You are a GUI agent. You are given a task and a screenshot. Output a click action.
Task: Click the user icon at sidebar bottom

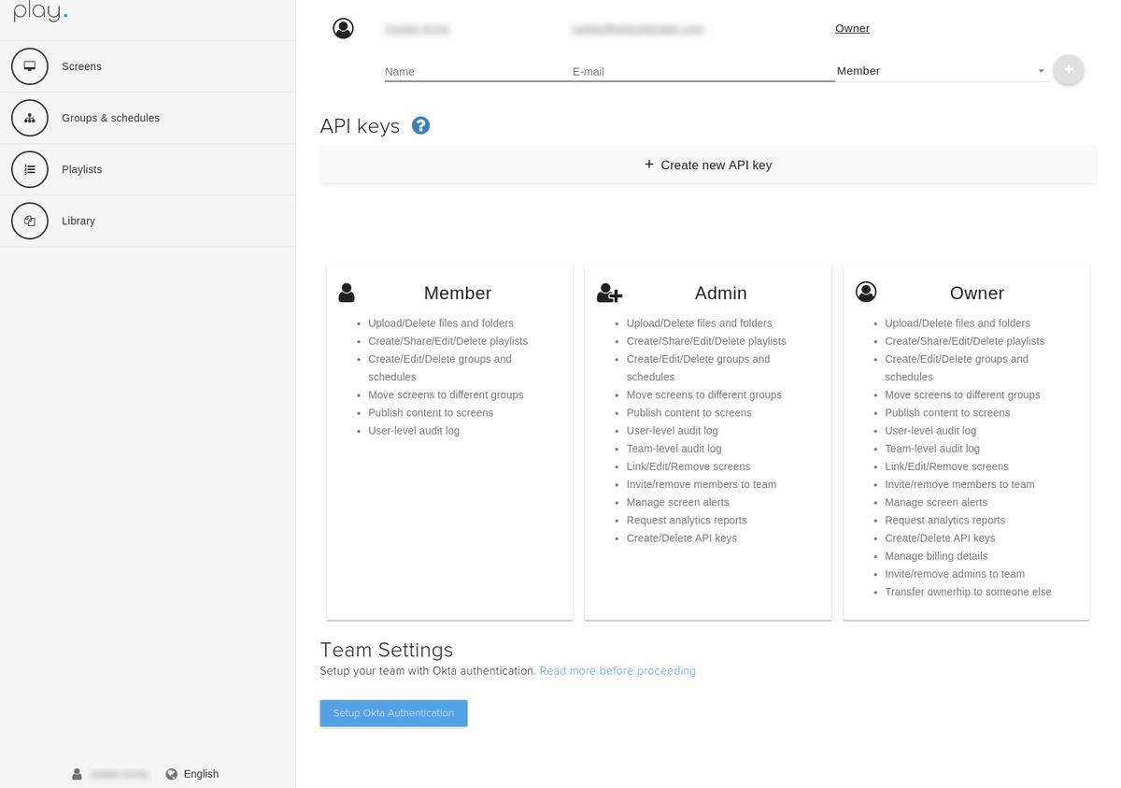77,774
